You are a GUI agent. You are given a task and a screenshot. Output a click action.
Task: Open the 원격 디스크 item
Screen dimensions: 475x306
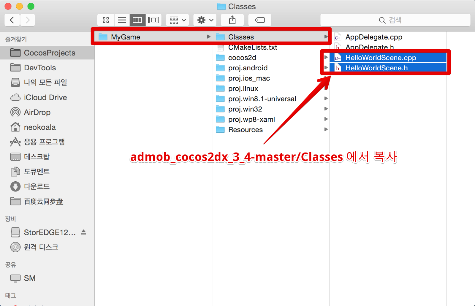41,247
